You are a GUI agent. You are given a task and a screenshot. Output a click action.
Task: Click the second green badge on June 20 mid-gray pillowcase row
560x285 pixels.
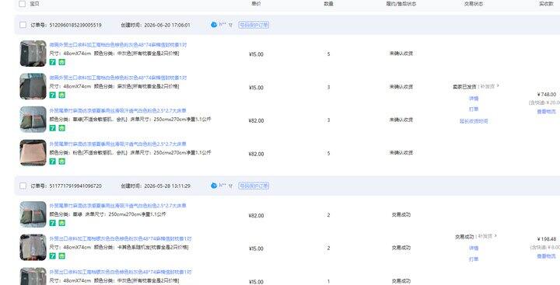coord(61,62)
